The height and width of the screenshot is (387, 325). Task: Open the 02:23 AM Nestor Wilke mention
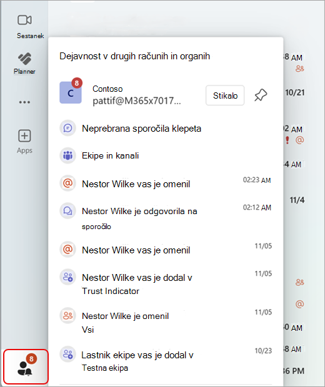pos(166,184)
